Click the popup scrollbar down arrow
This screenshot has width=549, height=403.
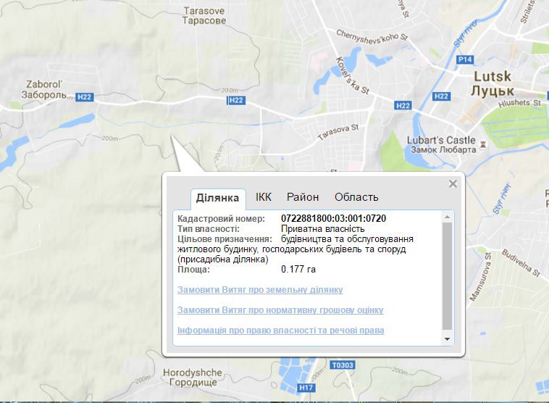tap(447, 339)
